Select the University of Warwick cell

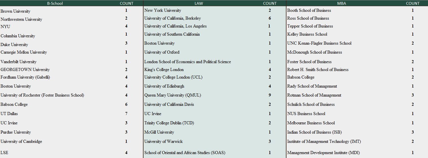click(x=164, y=141)
